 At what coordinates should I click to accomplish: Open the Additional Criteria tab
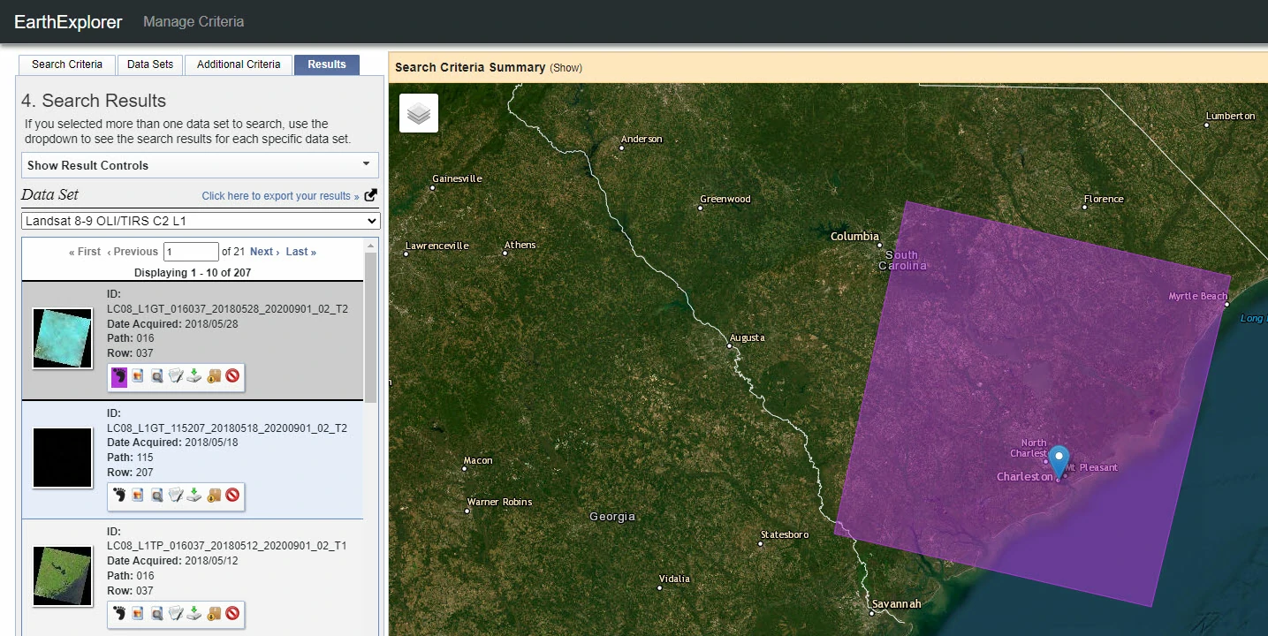click(x=239, y=64)
